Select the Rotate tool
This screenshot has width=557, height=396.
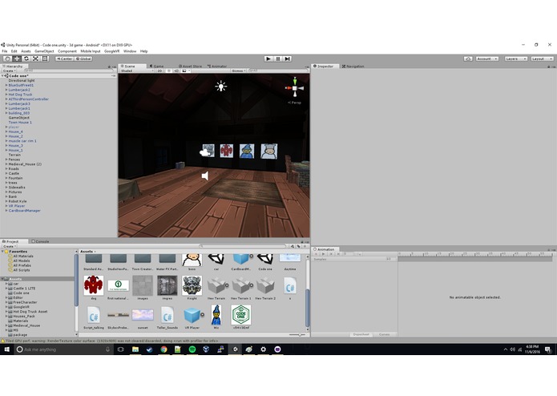click(26, 59)
